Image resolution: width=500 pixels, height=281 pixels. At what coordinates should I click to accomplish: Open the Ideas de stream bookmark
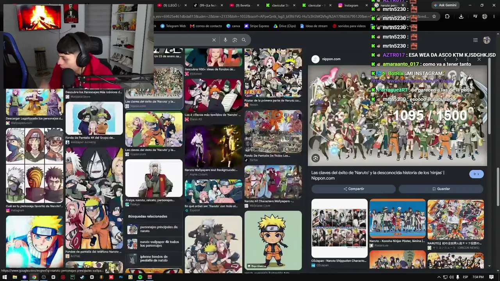point(314,26)
